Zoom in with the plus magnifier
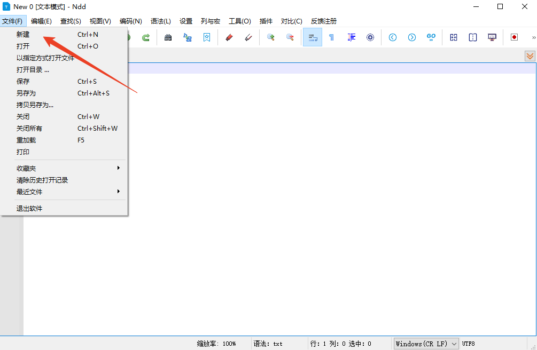Screen dimensions: 537x350 tap(270, 37)
